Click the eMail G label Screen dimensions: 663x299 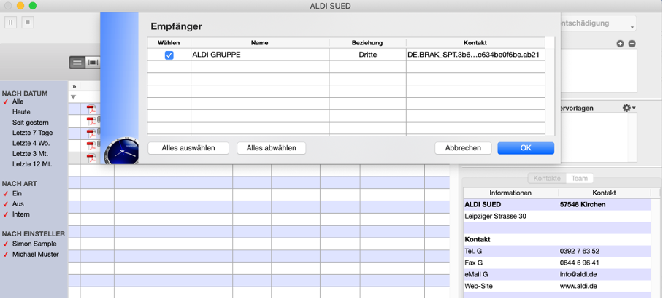click(476, 274)
